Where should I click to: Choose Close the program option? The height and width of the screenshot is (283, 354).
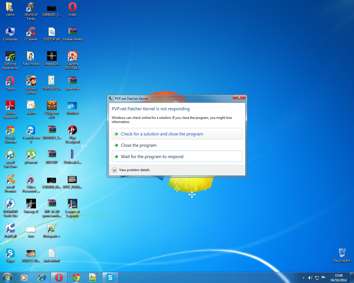point(139,145)
